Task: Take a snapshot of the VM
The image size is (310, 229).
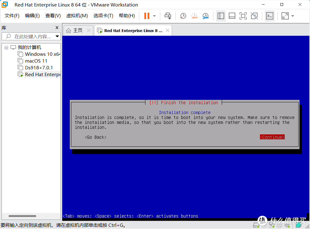Action: [x=183, y=16]
